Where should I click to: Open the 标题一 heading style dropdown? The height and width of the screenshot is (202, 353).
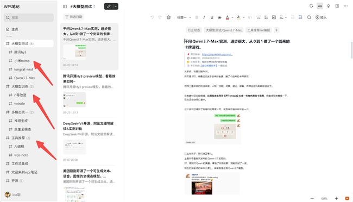184,17
